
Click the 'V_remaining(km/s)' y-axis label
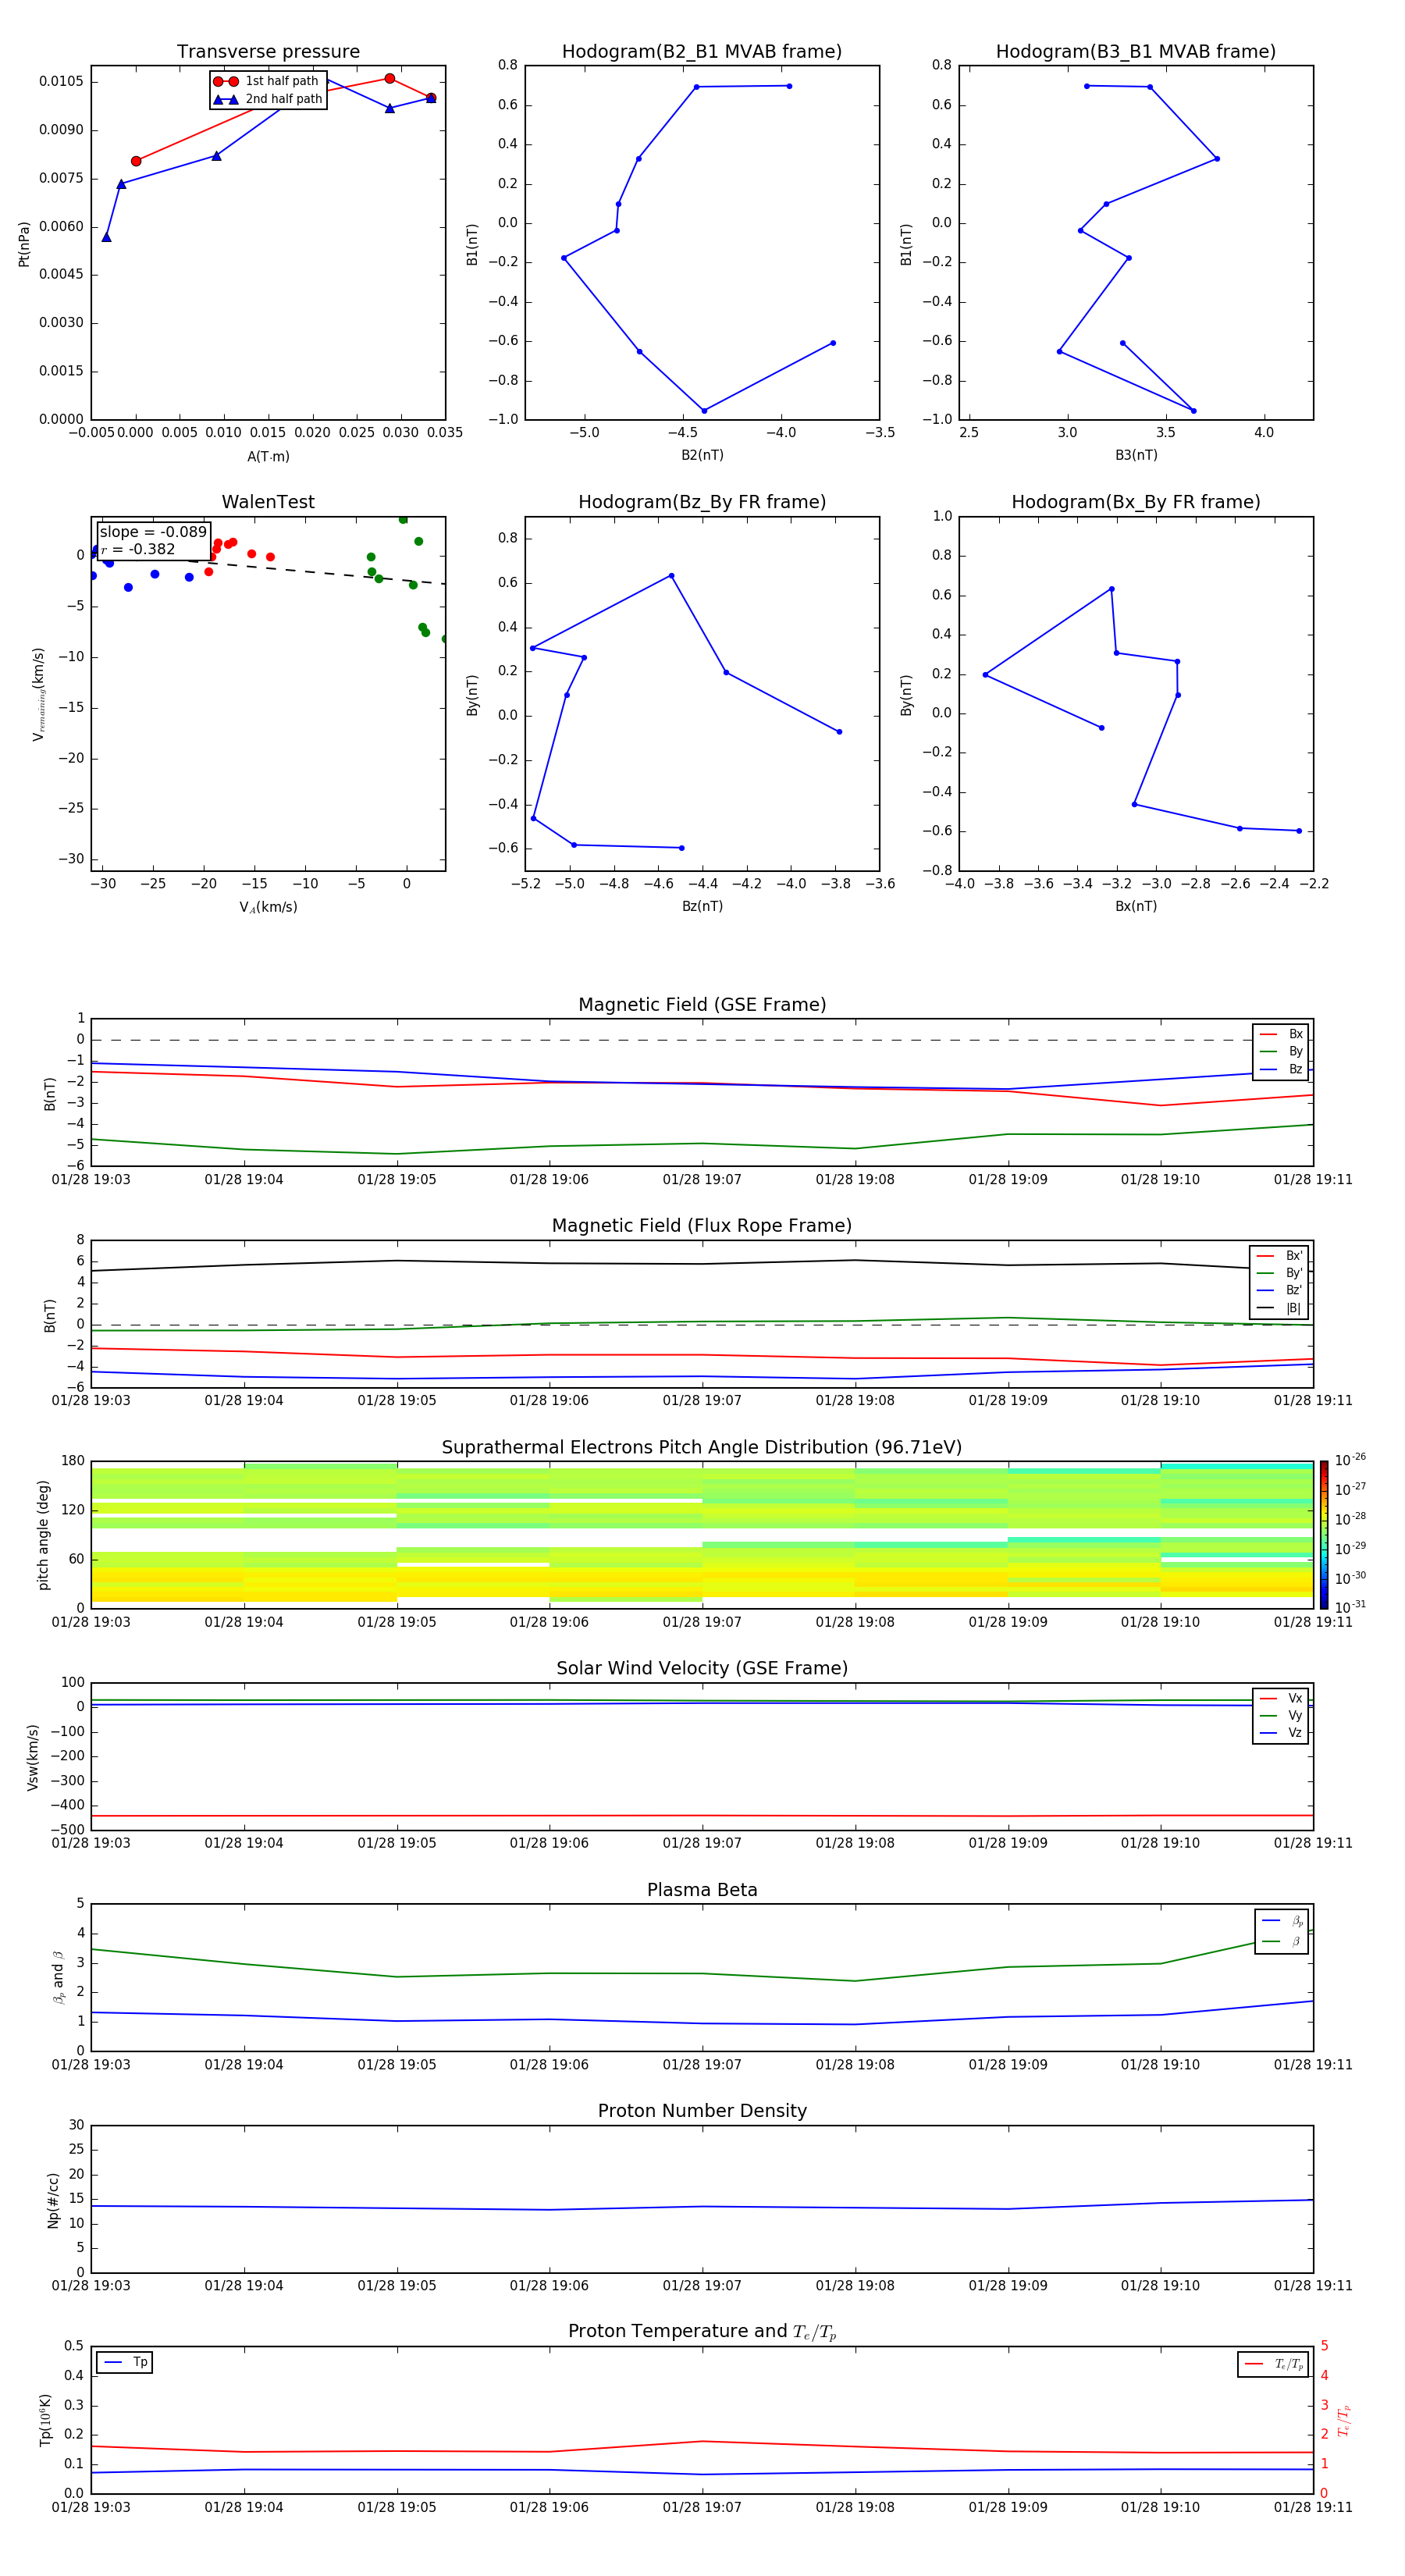[38, 694]
